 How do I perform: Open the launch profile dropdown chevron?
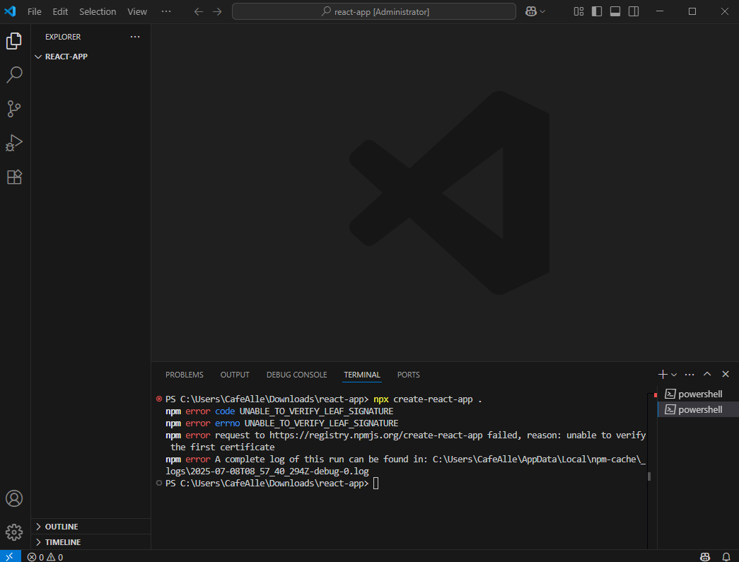[674, 375]
